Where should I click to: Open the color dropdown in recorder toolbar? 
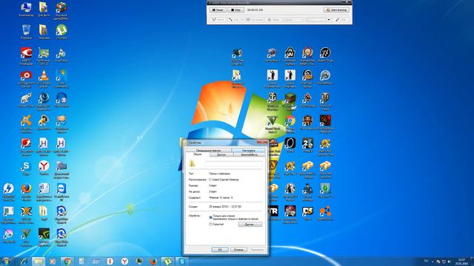[329, 20]
